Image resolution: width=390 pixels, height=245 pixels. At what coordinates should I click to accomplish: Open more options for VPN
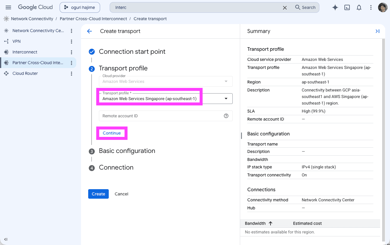[72, 41]
